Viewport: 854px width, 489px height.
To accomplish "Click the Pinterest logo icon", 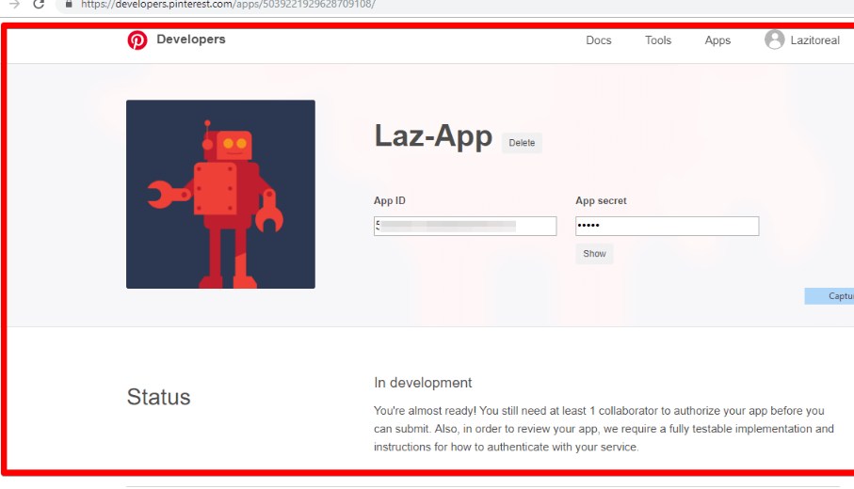I will pos(137,40).
